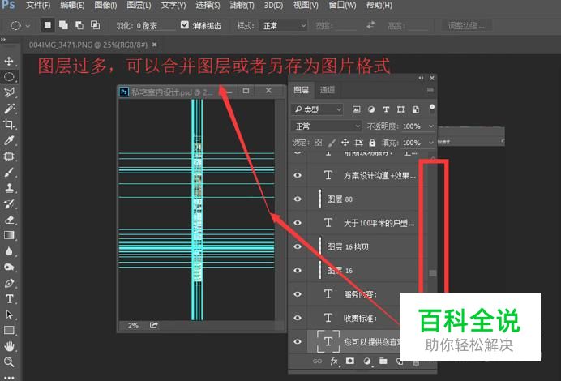Image resolution: width=561 pixels, height=381 pixels.
Task: Create new fill or adjustment layer
Action: (x=366, y=362)
